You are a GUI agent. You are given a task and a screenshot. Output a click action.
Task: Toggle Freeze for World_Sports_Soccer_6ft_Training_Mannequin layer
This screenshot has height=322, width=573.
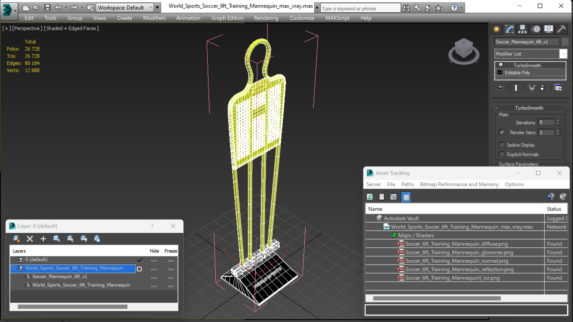[171, 269]
